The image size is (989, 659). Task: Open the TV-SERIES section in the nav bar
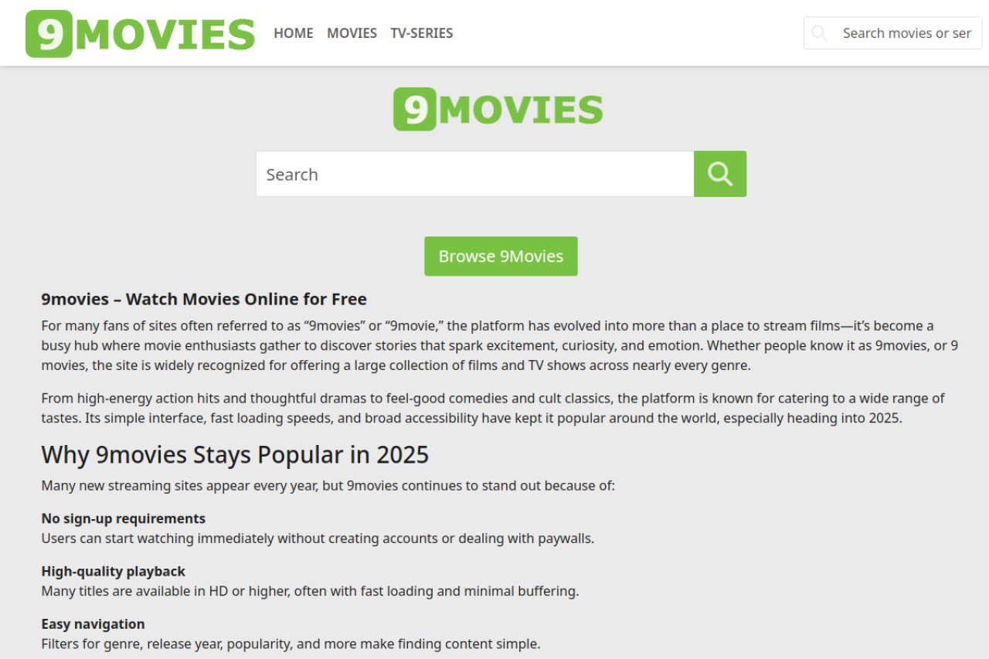point(421,33)
